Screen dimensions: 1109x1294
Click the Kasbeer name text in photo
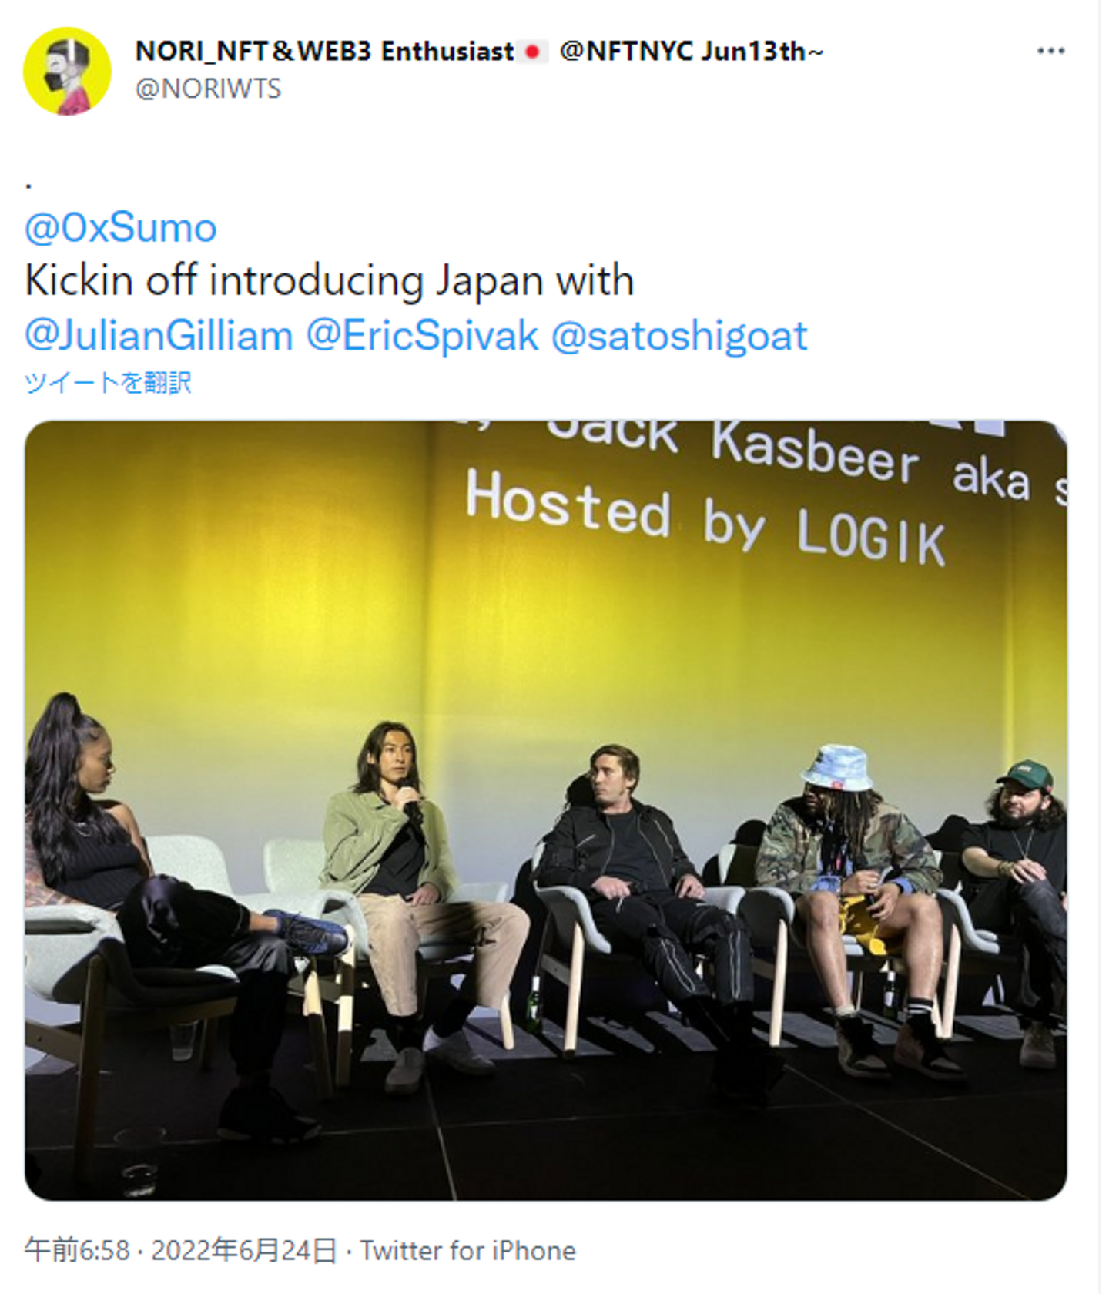point(815,456)
